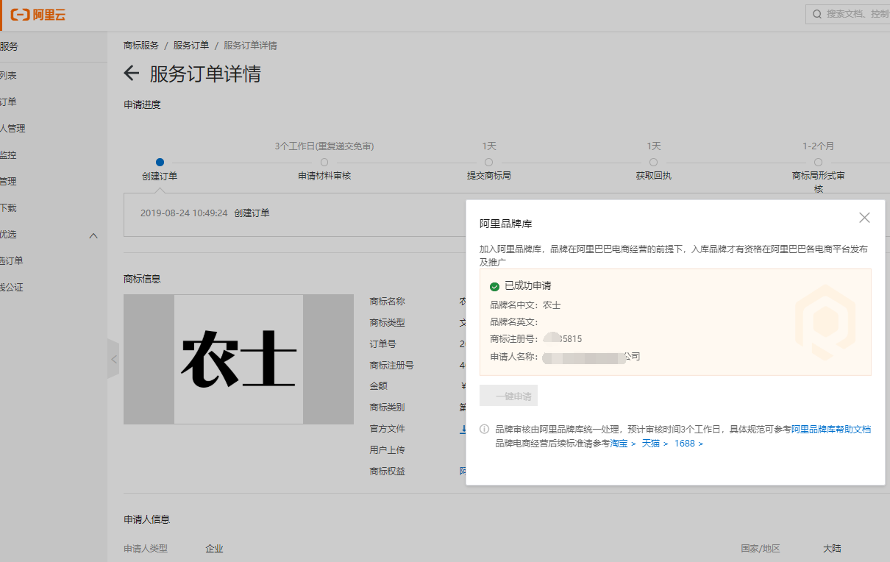Click the 1-2个月 duration label

819,146
